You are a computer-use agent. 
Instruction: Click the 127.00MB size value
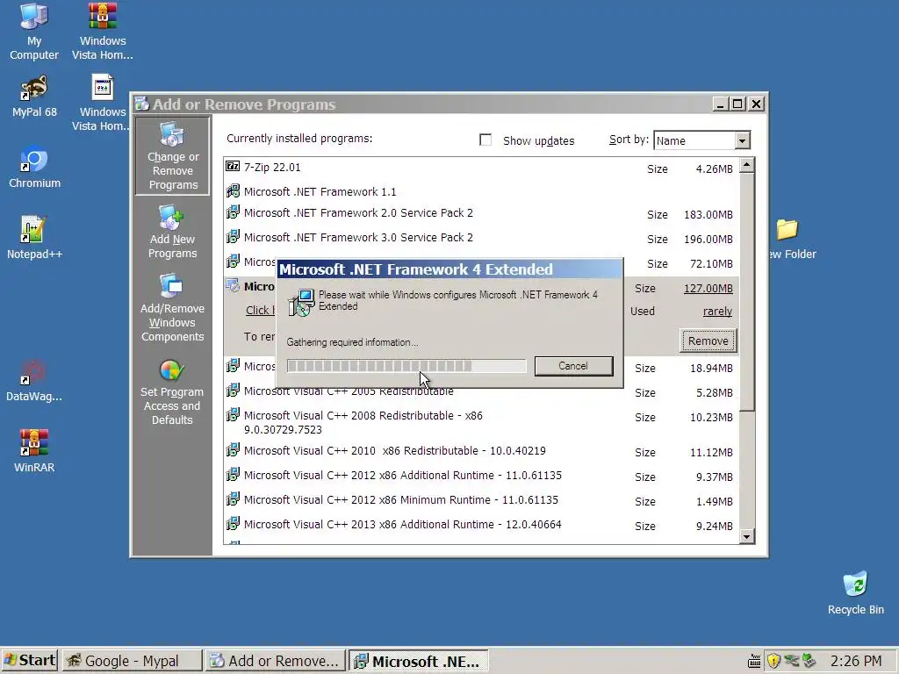tap(708, 288)
